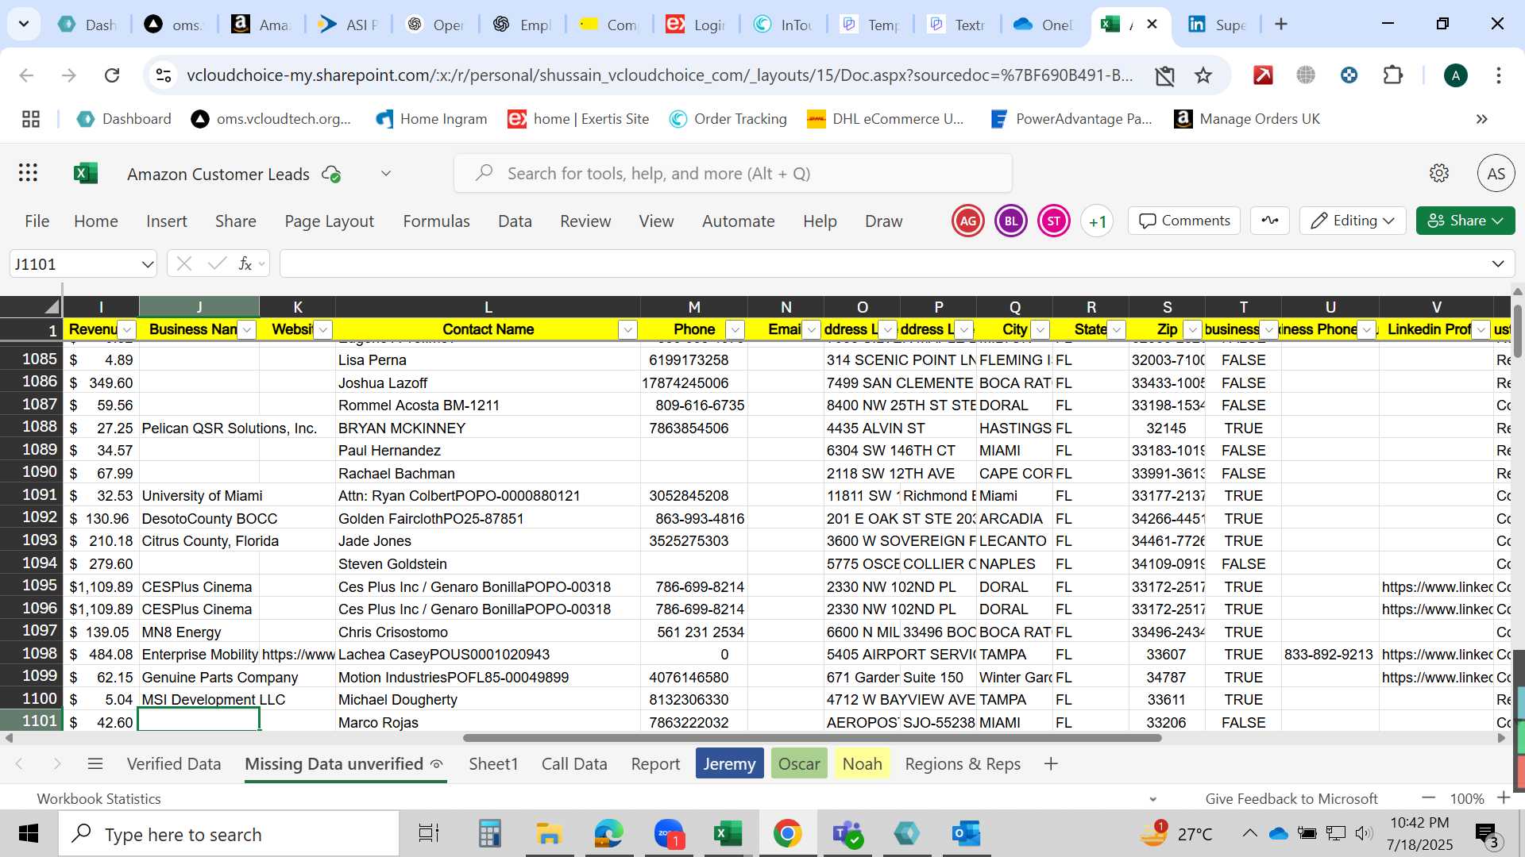Viewport: 1525px width, 857px height.
Task: Switch to the Call Data sheet
Action: [574, 764]
